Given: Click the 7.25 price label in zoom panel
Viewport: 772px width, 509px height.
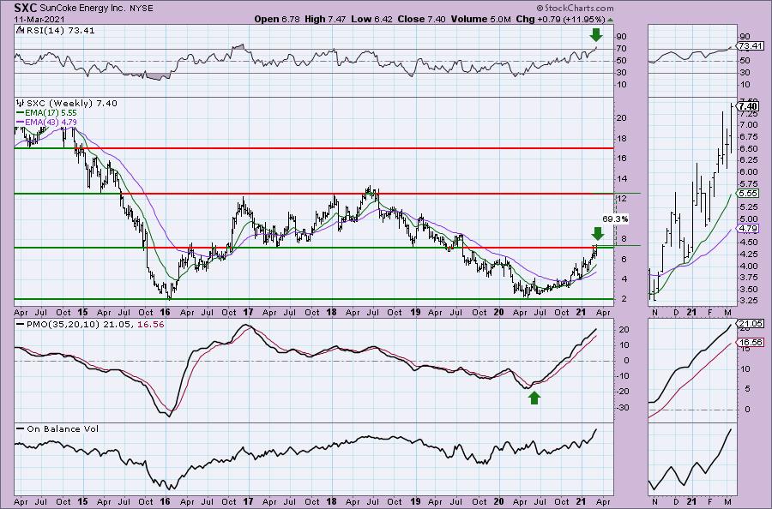Looking at the screenshot, I should click(748, 114).
